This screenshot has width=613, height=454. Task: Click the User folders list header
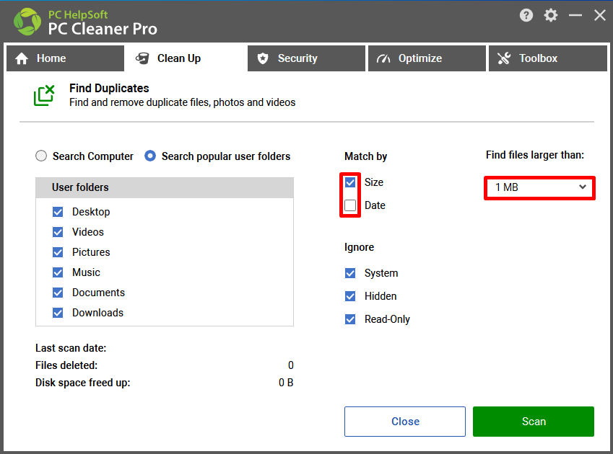click(165, 187)
